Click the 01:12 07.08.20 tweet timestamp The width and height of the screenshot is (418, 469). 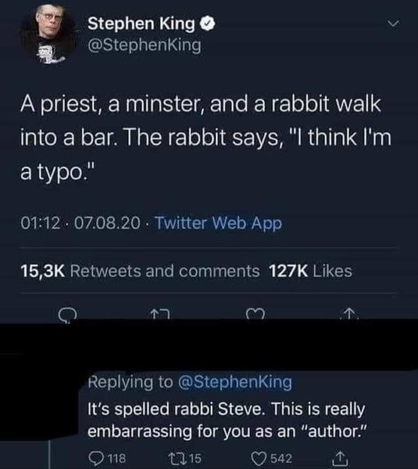tap(82, 224)
